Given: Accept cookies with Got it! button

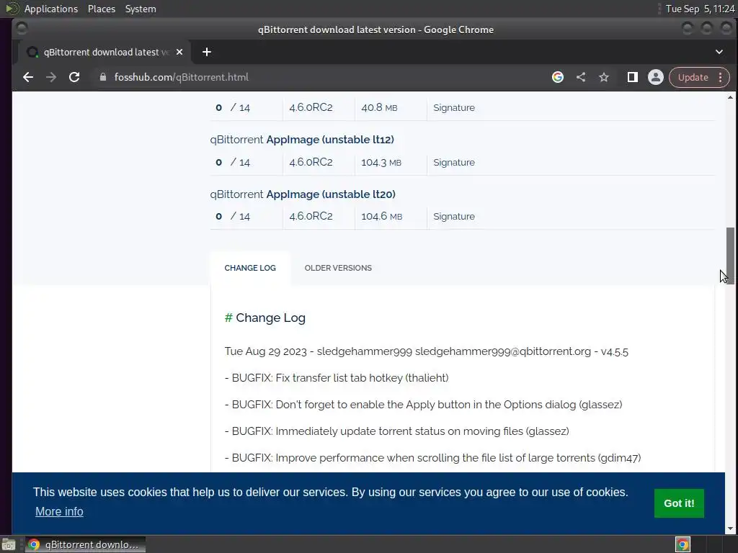Looking at the screenshot, I should pos(679,503).
